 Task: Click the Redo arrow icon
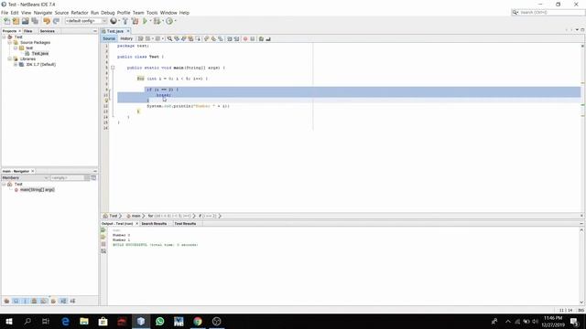[56, 21]
